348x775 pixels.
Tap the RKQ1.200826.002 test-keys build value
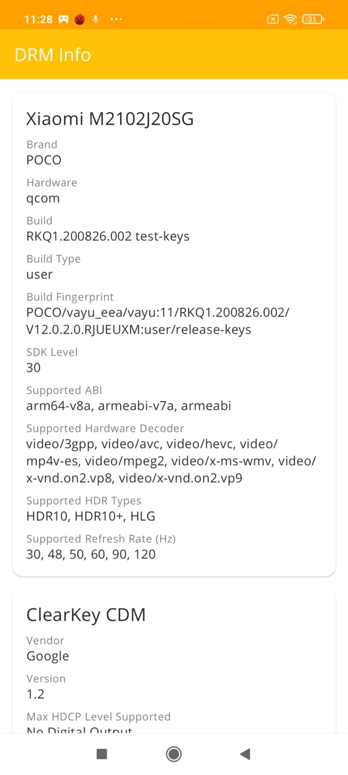coord(108,236)
